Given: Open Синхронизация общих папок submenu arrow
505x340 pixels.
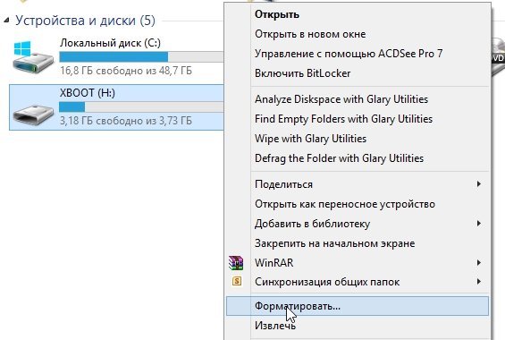Looking at the screenshot, I should click(x=479, y=282).
